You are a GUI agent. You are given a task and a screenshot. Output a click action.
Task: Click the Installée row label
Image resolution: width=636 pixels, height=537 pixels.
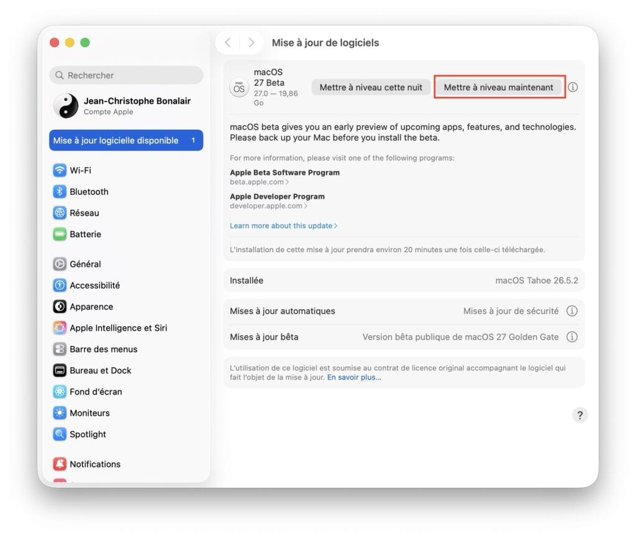[247, 281]
